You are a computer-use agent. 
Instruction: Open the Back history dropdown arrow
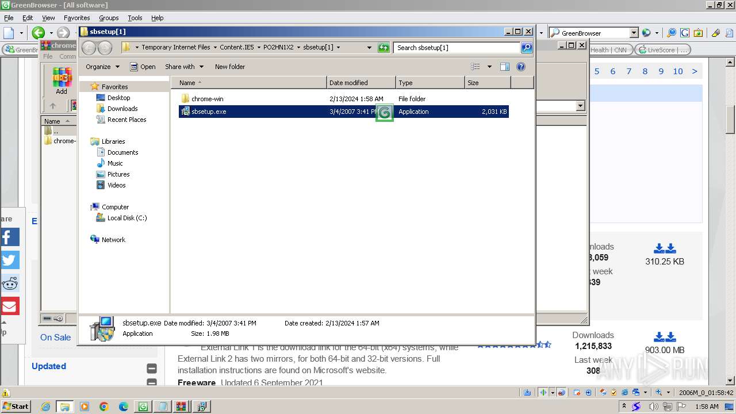pos(51,33)
